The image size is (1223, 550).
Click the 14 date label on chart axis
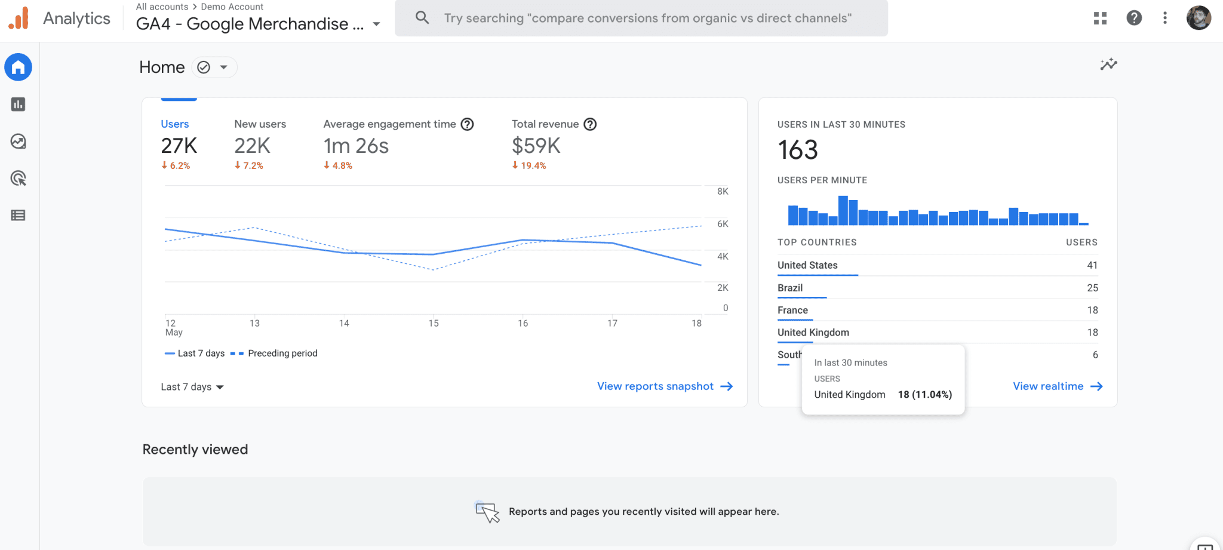(344, 323)
